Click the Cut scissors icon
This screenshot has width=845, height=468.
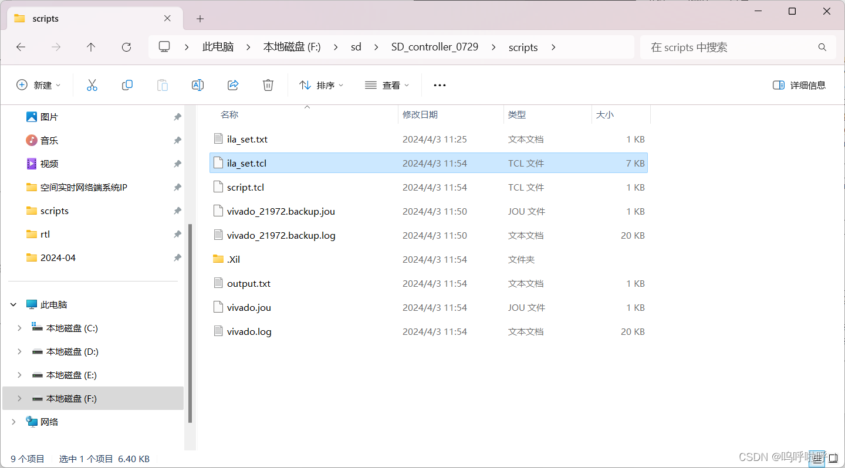point(92,85)
